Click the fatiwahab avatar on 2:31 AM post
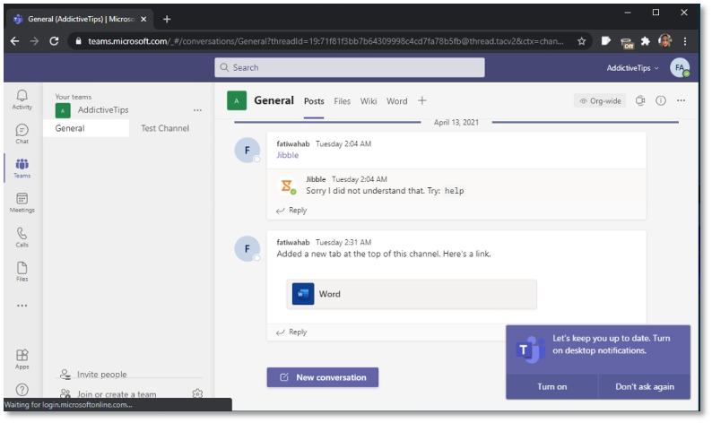This screenshot has height=423, width=712. pos(247,249)
